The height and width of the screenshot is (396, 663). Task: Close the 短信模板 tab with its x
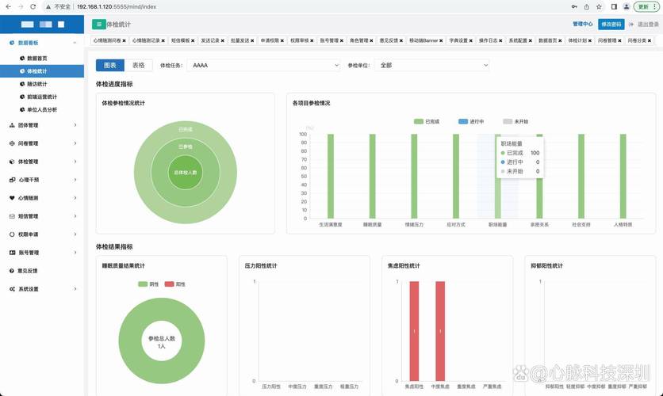click(x=194, y=40)
